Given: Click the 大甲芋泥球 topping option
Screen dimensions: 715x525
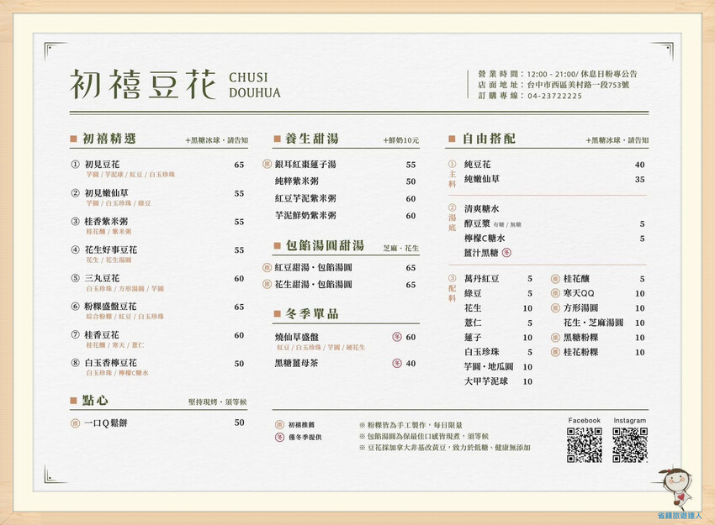Looking at the screenshot, I should pyautogui.click(x=486, y=381).
